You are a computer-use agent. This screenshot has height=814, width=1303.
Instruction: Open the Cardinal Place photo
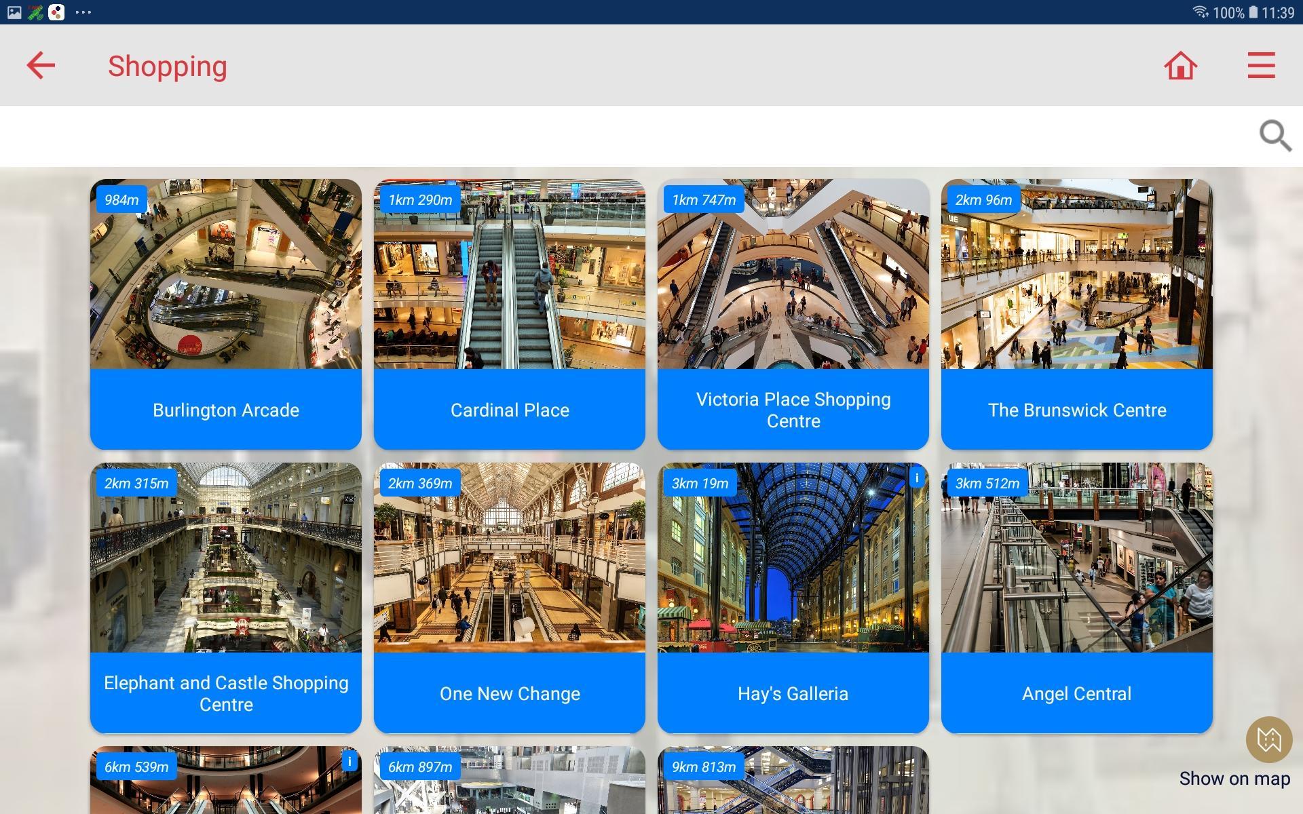pos(510,274)
